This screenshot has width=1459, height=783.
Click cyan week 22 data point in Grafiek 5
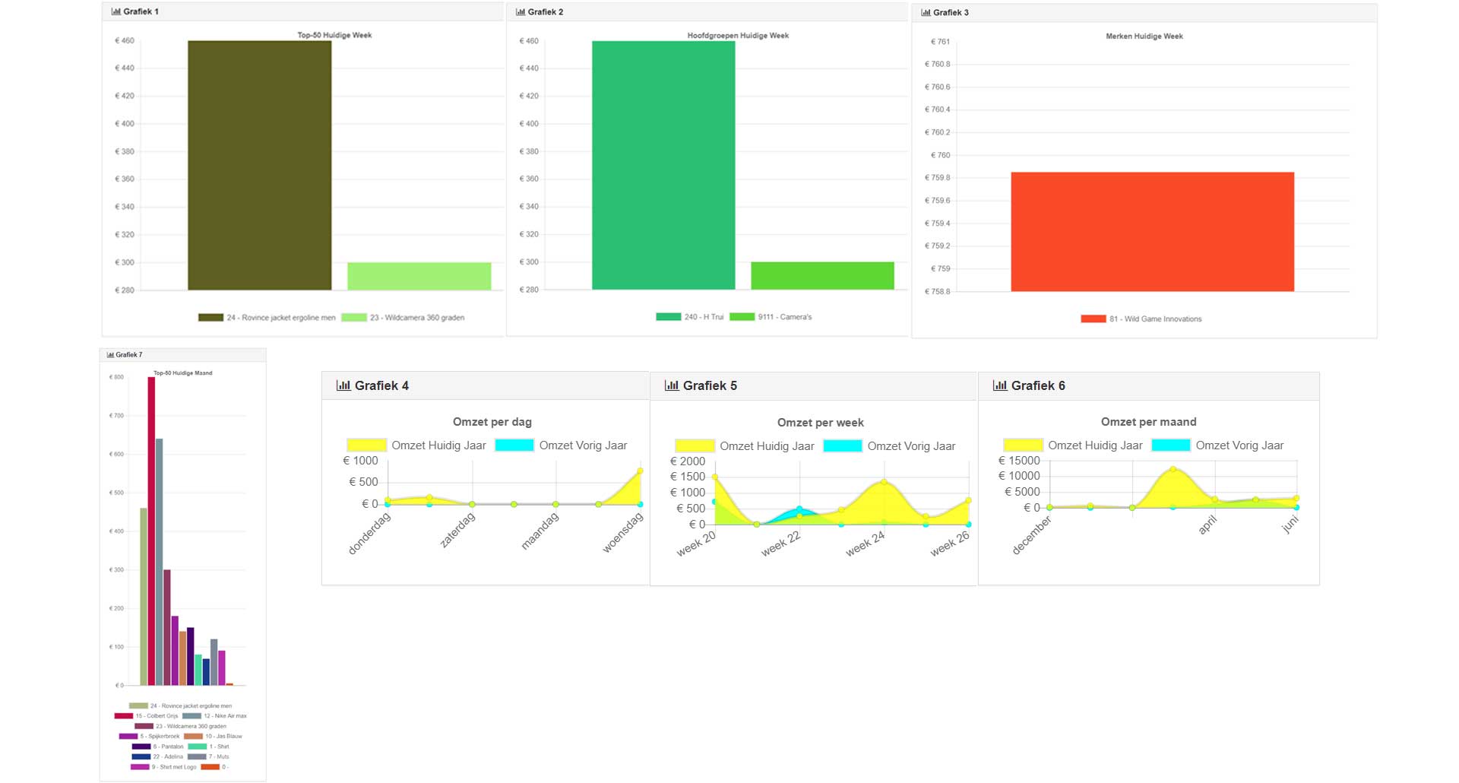pos(799,509)
